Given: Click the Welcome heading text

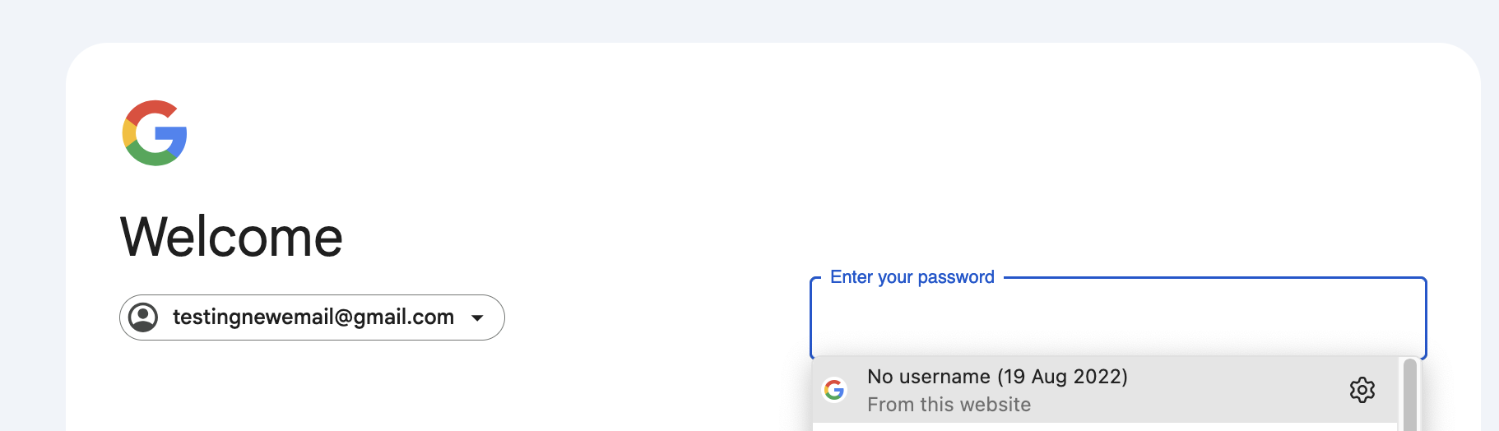Looking at the screenshot, I should point(231,237).
